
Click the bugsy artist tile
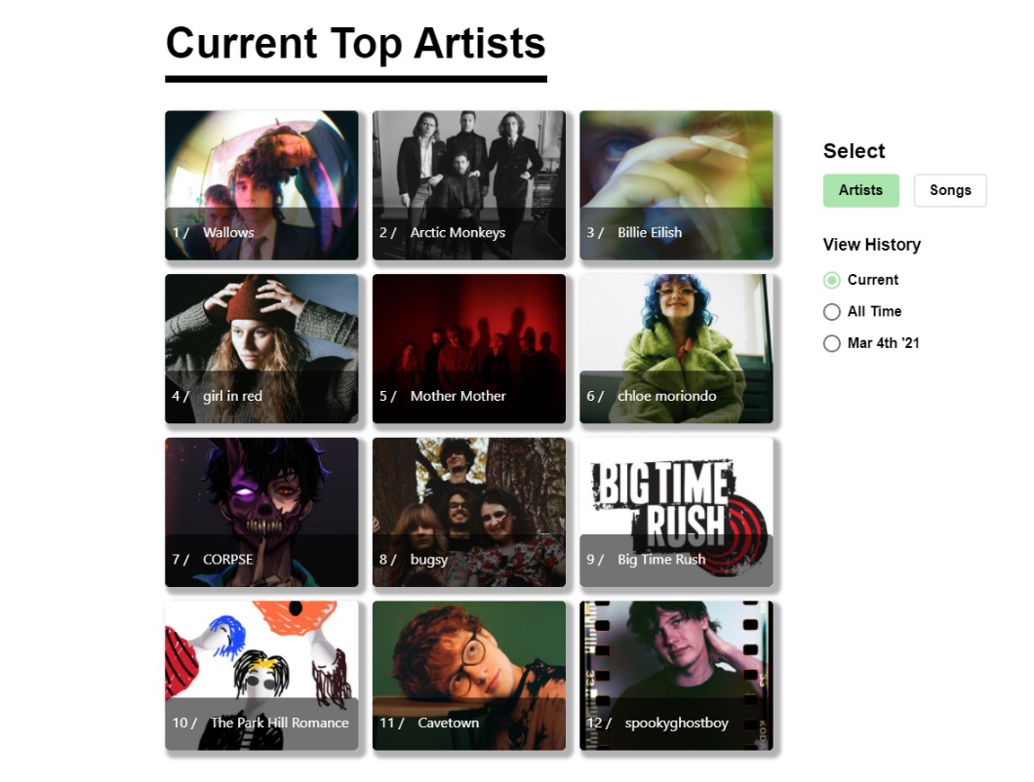point(469,512)
